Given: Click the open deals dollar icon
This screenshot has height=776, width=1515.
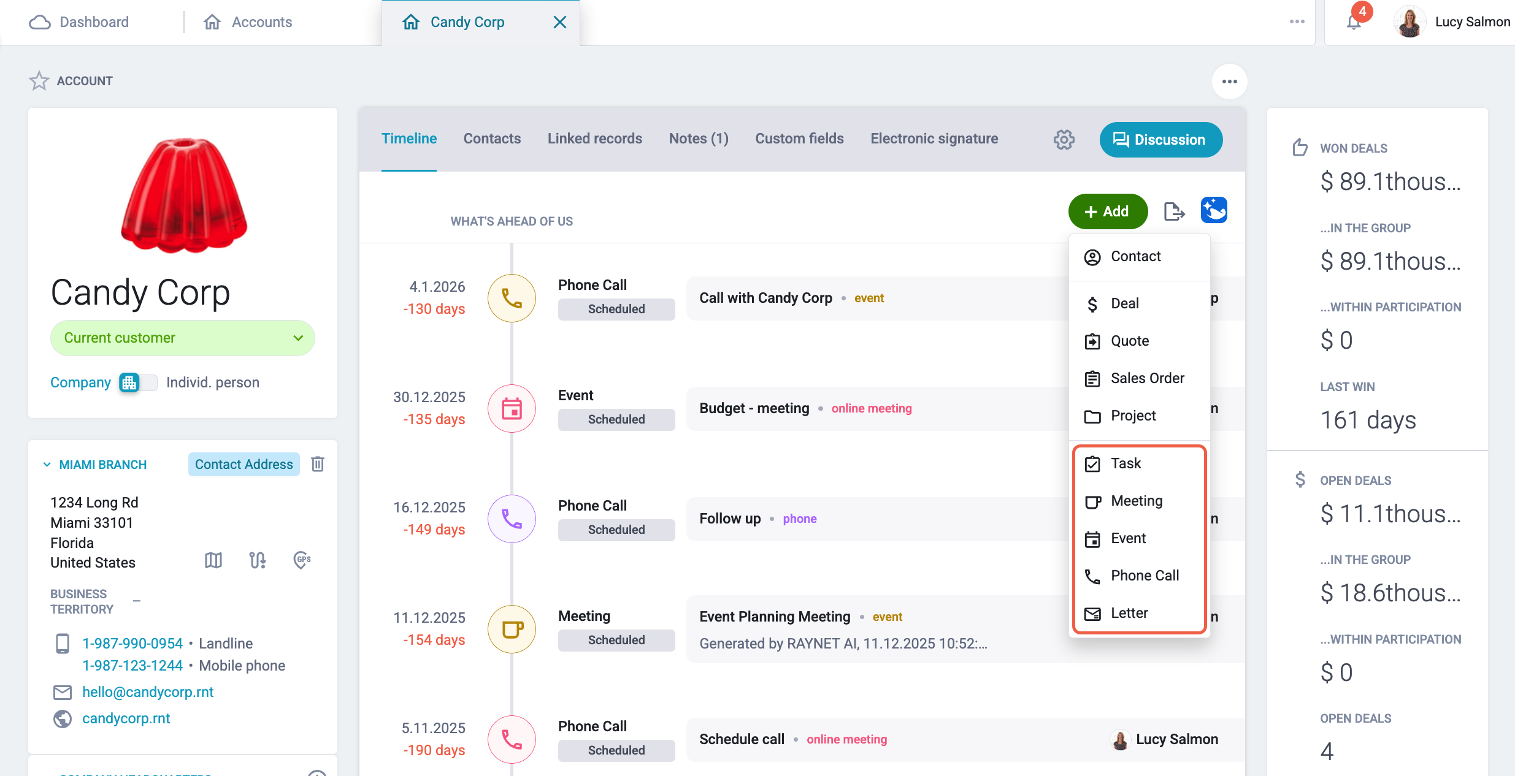Looking at the screenshot, I should coord(1300,479).
